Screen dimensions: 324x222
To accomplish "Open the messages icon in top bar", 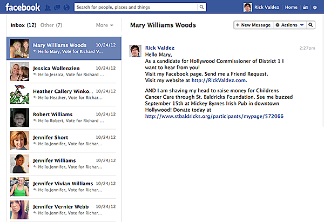I will point(57,8).
